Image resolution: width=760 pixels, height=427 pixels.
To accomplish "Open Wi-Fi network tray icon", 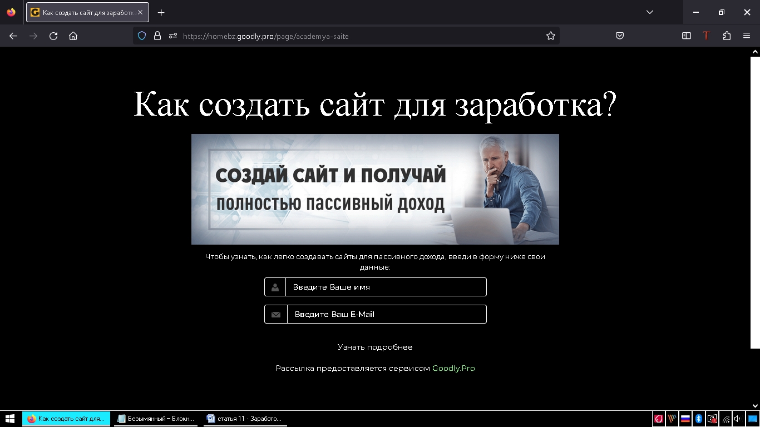I will [x=726, y=419].
